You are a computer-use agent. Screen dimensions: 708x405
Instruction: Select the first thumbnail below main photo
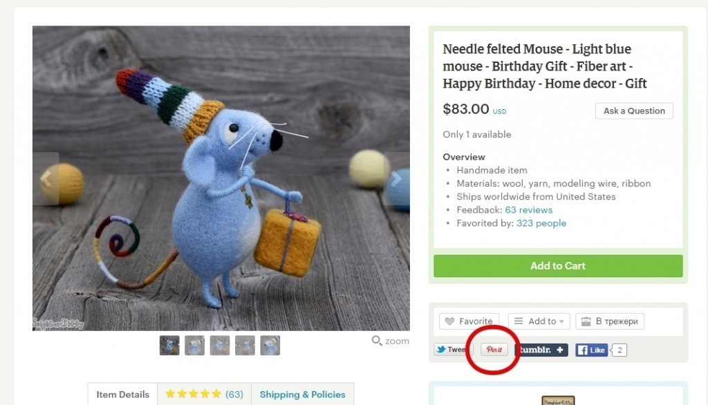[169, 346]
